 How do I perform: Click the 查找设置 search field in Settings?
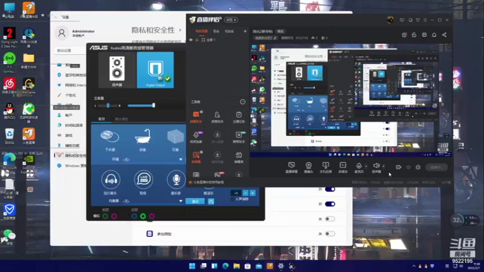[x=70, y=50]
